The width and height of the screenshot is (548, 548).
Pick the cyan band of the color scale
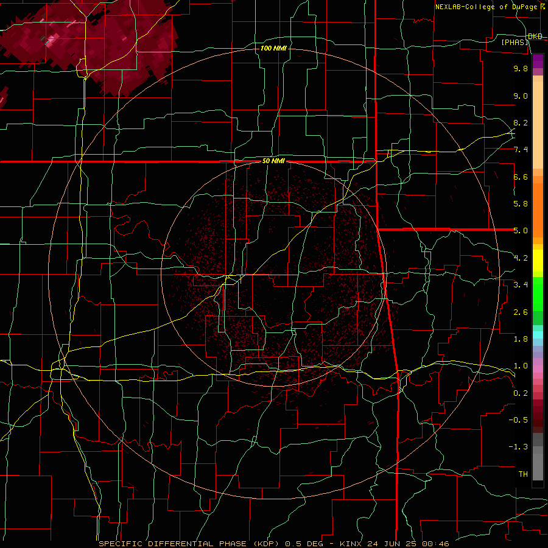[x=538, y=335]
